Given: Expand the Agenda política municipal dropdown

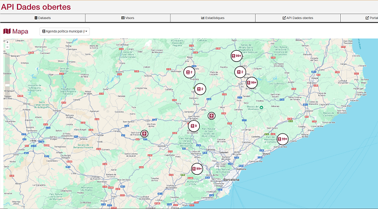Looking at the screenshot, I should point(65,32).
